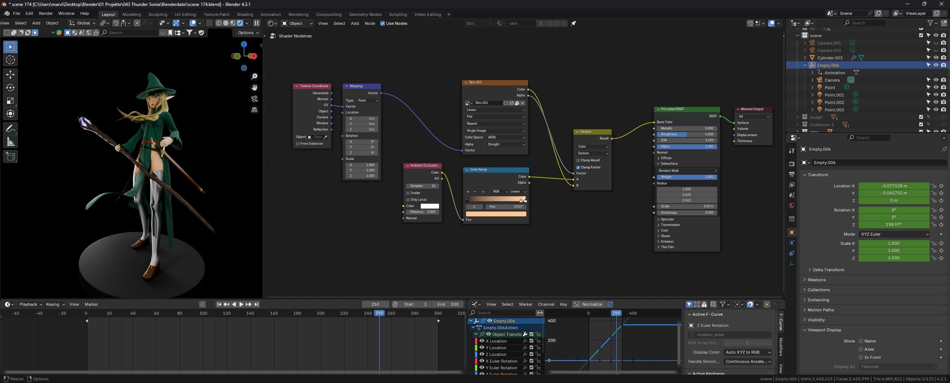Select the 3D Cursor tool
Screen dimensions: 950x383
10,60
